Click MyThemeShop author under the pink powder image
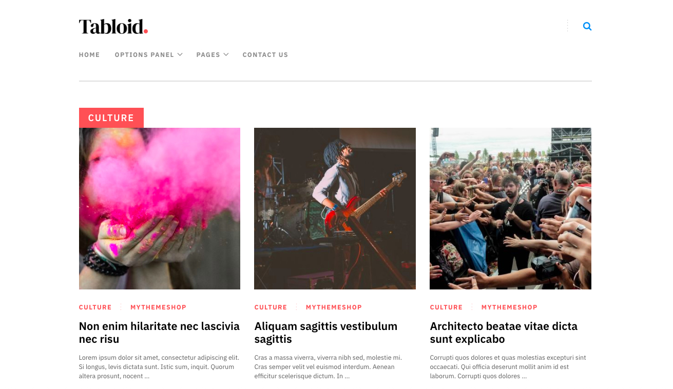The height and width of the screenshot is (389, 673). point(159,307)
